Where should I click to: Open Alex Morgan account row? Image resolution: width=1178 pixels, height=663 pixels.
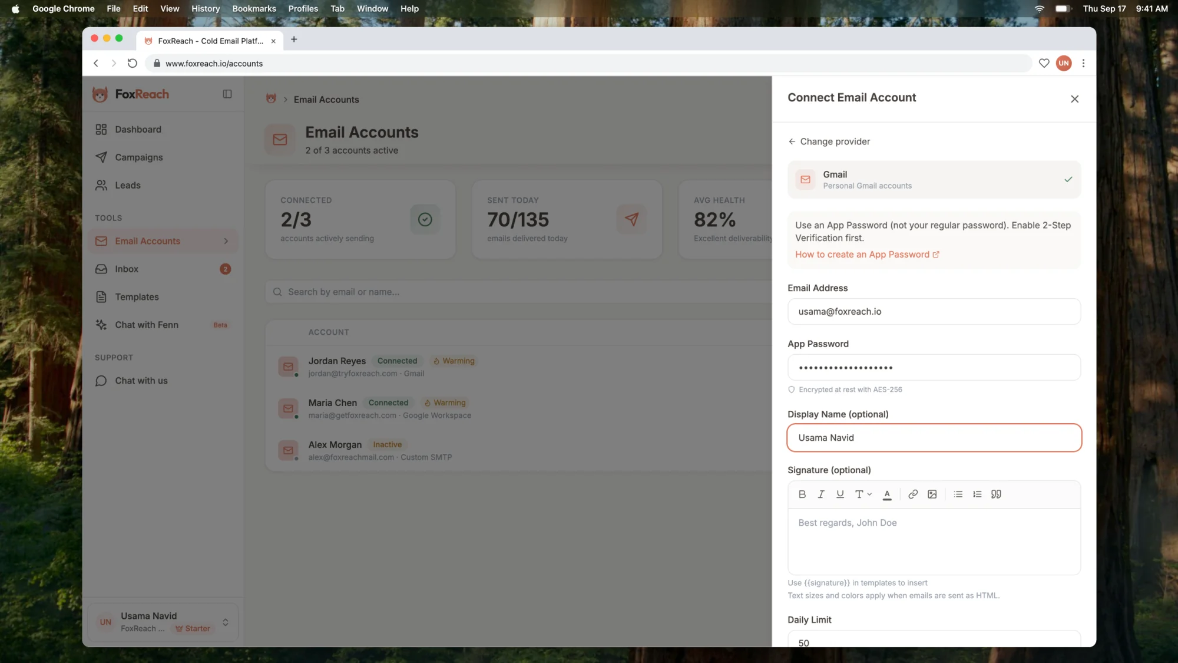coord(518,450)
